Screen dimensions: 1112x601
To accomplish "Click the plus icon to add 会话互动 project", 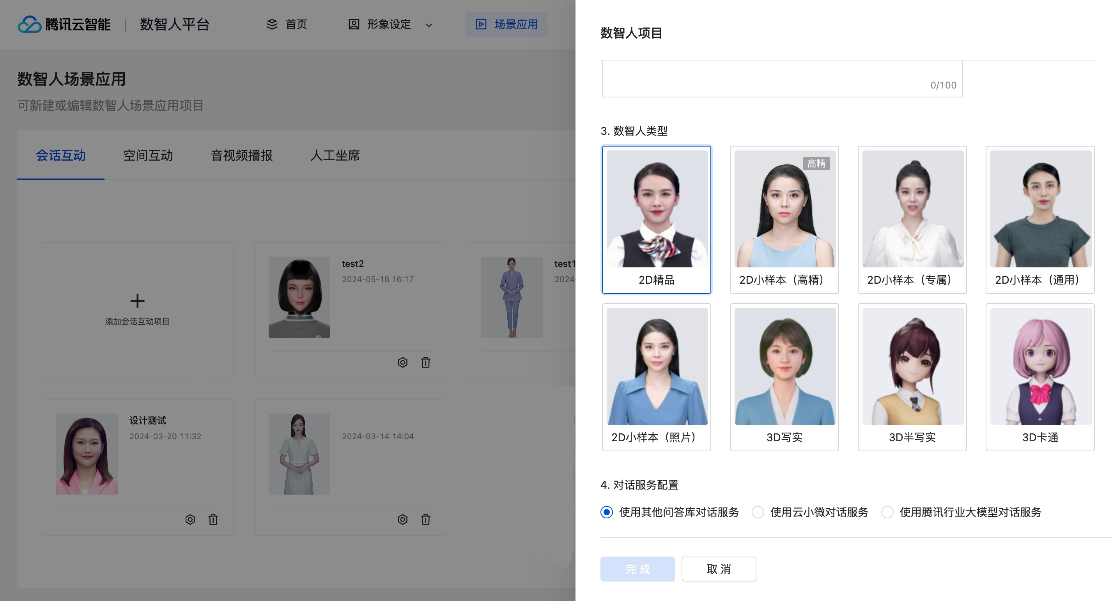I will coord(137,301).
